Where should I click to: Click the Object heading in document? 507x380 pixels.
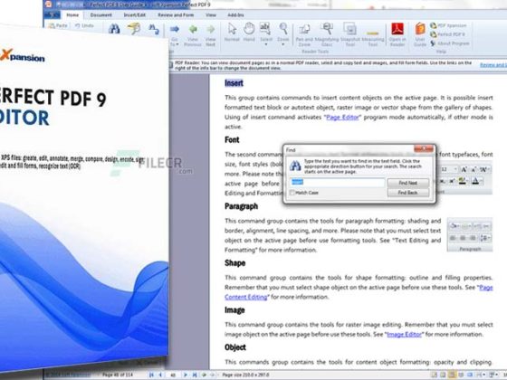(235, 347)
